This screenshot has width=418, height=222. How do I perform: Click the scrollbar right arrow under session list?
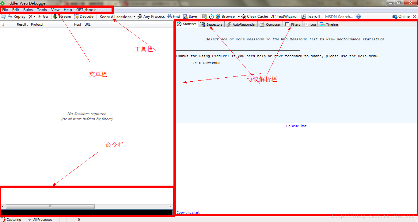click(170, 207)
